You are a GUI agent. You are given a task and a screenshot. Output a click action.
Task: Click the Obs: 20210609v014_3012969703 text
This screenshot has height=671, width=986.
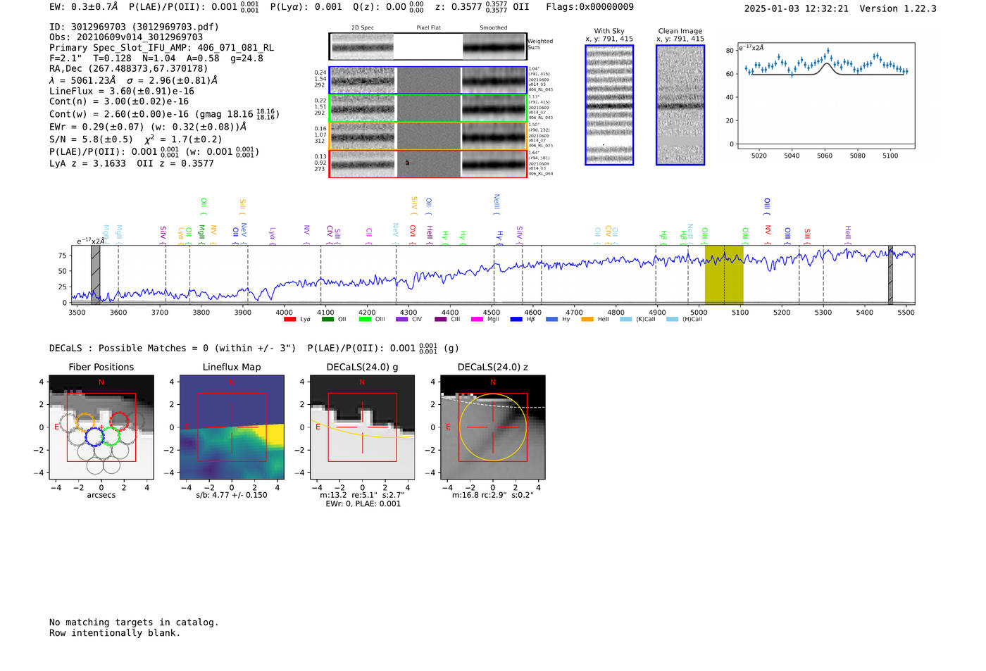click(126, 37)
